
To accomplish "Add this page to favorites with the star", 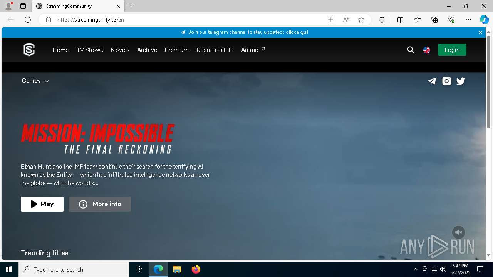I will 361,20.
